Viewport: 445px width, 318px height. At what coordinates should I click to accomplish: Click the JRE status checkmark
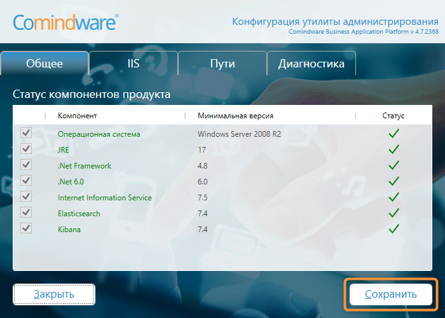tap(394, 149)
